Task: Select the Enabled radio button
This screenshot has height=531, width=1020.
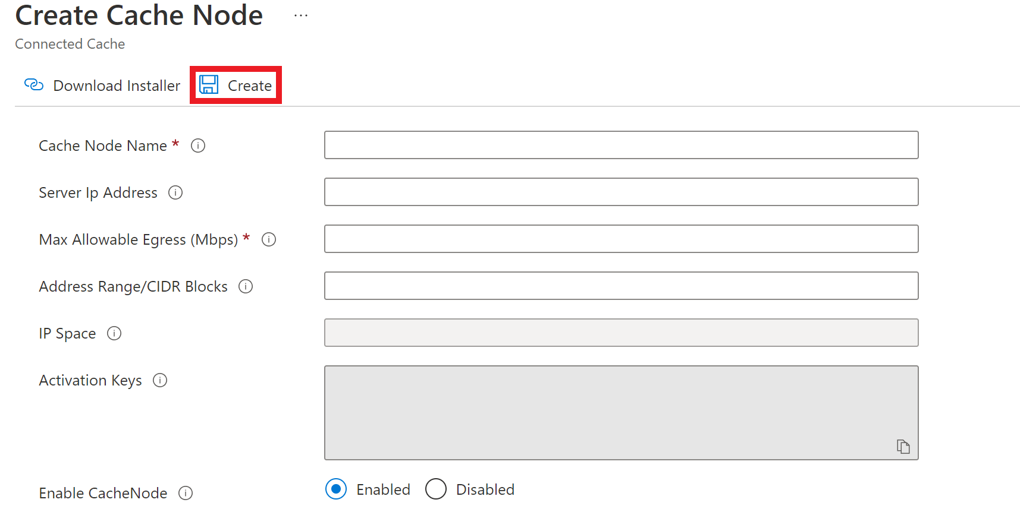Action: tap(336, 489)
